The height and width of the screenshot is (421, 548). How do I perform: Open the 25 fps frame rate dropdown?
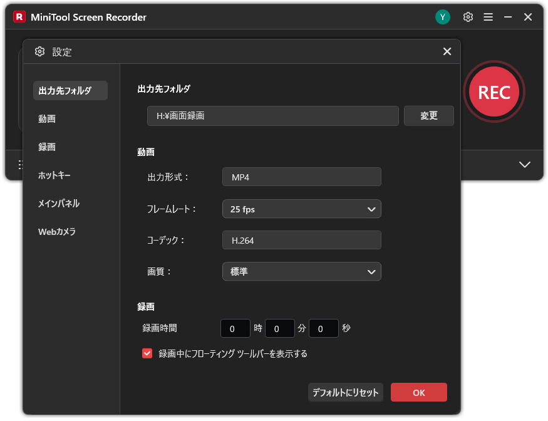click(x=302, y=209)
